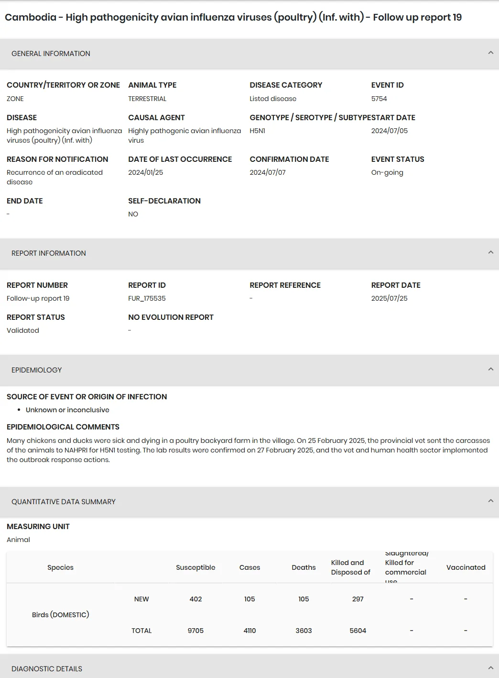Viewport: 499px width, 678px height.
Task: Collapse the Report Information section chevron
Action: (490, 253)
